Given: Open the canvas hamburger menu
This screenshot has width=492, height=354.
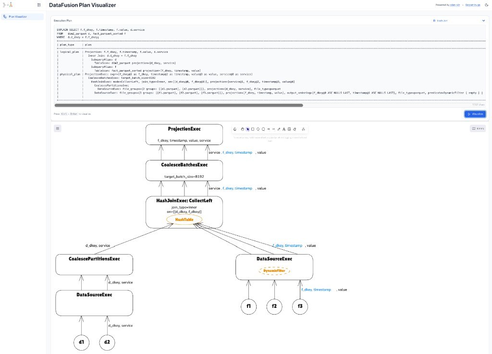Looking at the screenshot, I should click(x=58, y=128).
